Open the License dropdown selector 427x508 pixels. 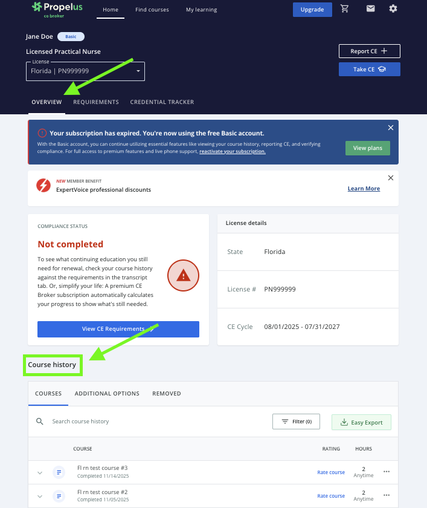(x=85, y=71)
